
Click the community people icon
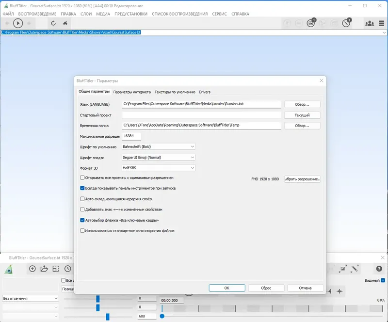(x=370, y=23)
